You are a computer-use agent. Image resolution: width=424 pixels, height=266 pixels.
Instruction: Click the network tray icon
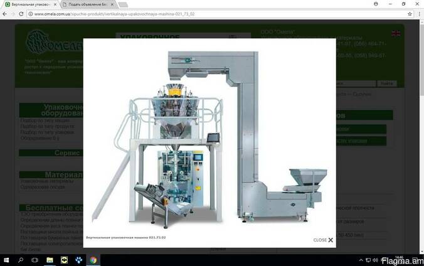(x=368, y=260)
